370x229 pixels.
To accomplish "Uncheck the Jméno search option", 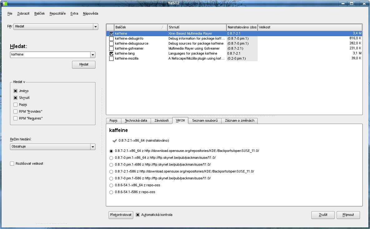I will coord(15,91).
